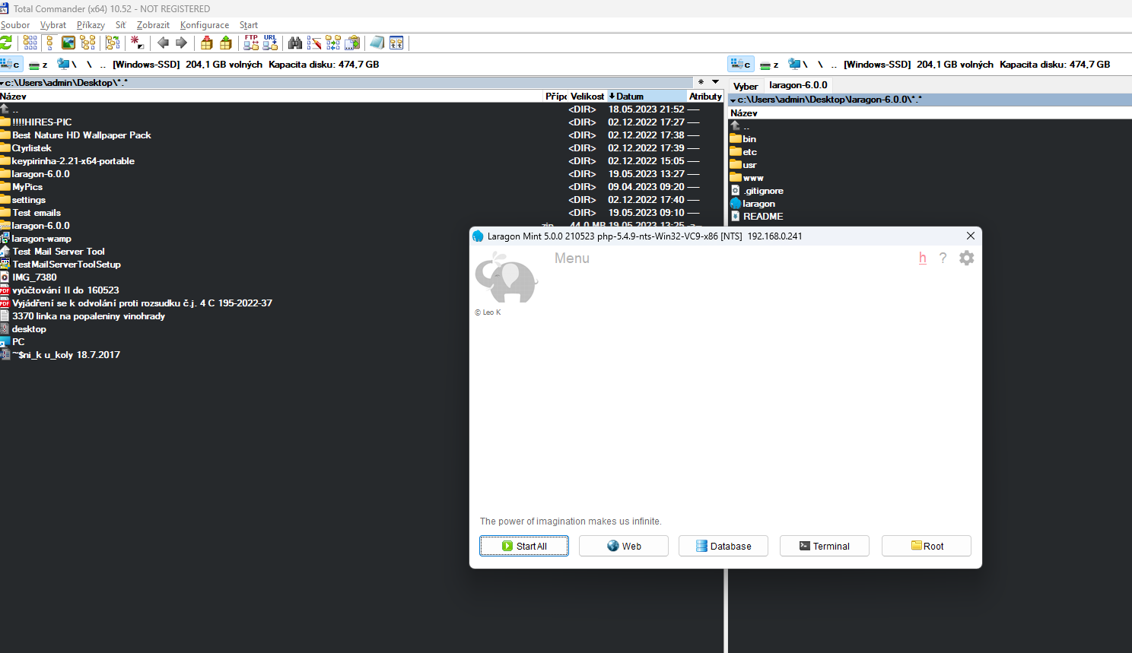The image size is (1132, 653).
Task: Expand right panel path history arrow
Action: (x=733, y=100)
